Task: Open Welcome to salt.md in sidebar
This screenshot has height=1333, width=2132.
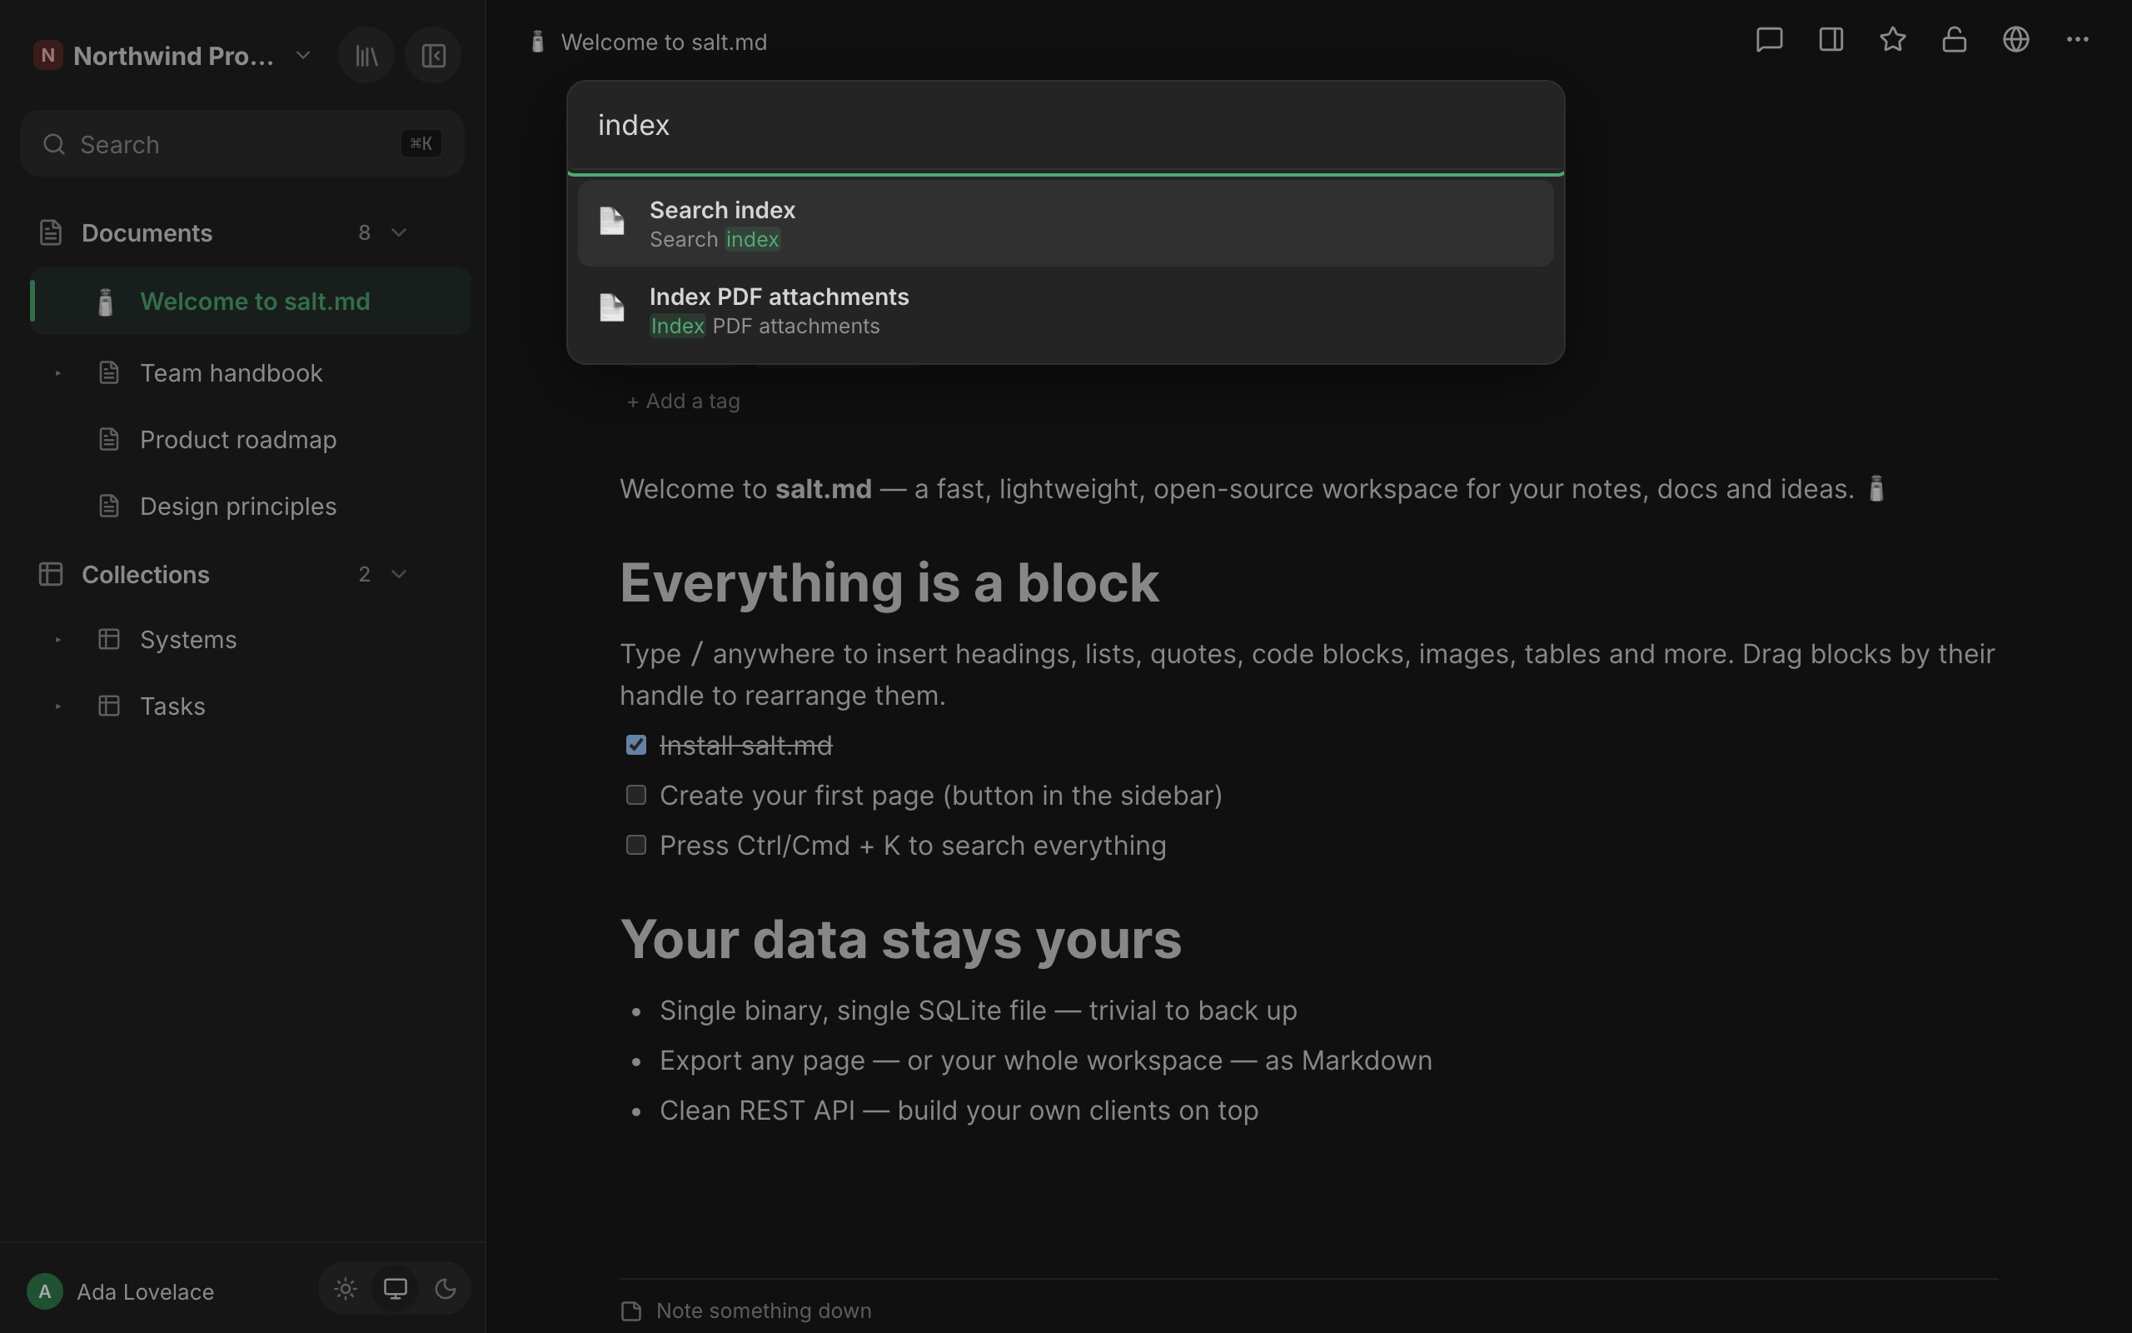Action: pos(251,302)
